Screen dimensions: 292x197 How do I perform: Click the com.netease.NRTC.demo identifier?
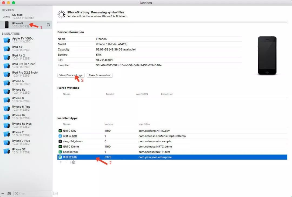click(155, 146)
